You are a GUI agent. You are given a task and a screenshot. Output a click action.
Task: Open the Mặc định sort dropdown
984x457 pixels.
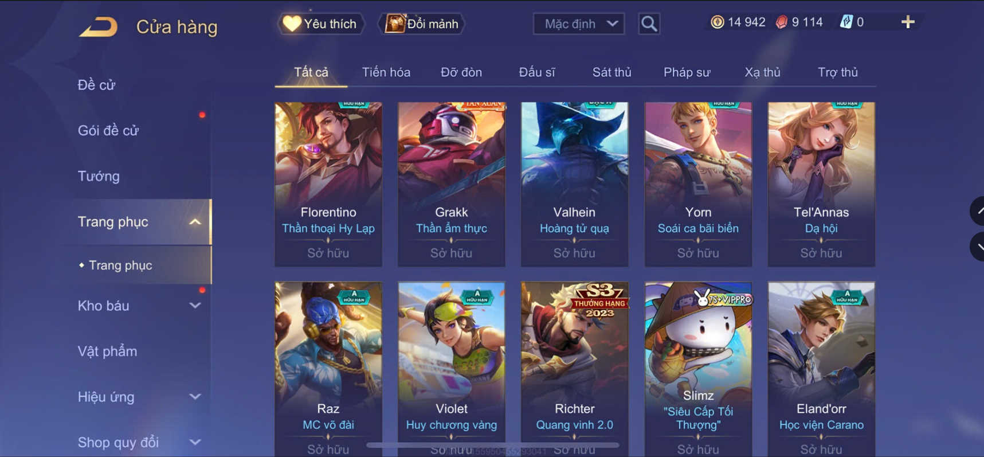pyautogui.click(x=579, y=24)
